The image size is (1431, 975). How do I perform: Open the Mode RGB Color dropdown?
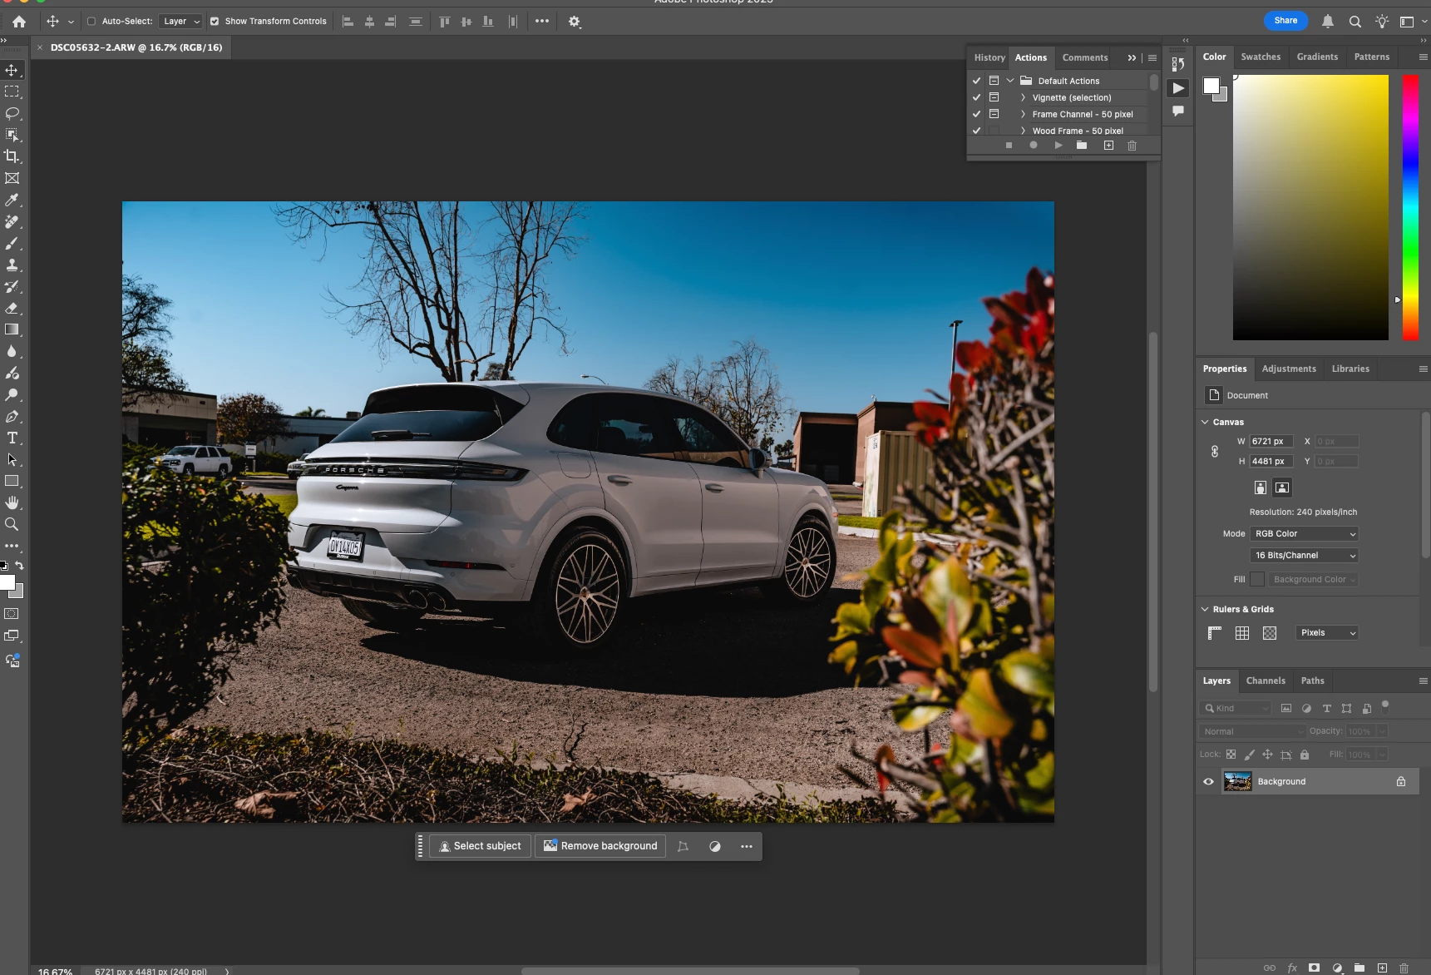pos(1304,534)
